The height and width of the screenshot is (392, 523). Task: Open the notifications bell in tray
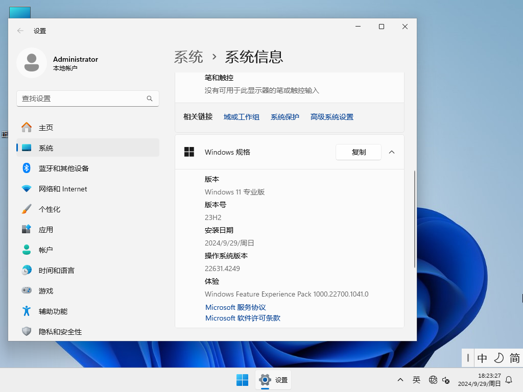[x=509, y=380]
